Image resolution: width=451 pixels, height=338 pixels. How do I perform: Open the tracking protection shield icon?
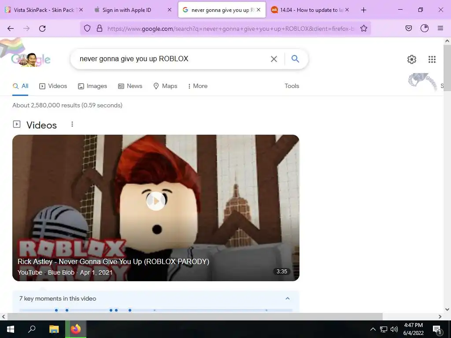coord(87,28)
